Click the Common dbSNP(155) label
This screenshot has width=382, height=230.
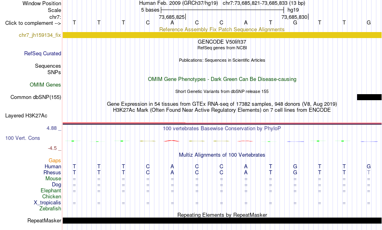36,97
